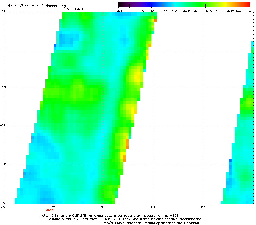Image resolution: width=256 pixels, height=225 pixels.
Task: Click the latitude axis label "-16"
Action: point(3,125)
